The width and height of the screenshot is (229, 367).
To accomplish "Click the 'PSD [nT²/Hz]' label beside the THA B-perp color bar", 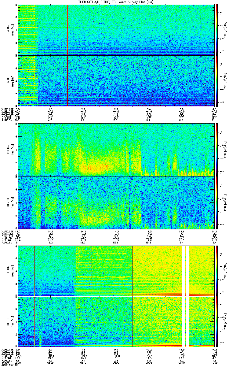I will 226,30.
